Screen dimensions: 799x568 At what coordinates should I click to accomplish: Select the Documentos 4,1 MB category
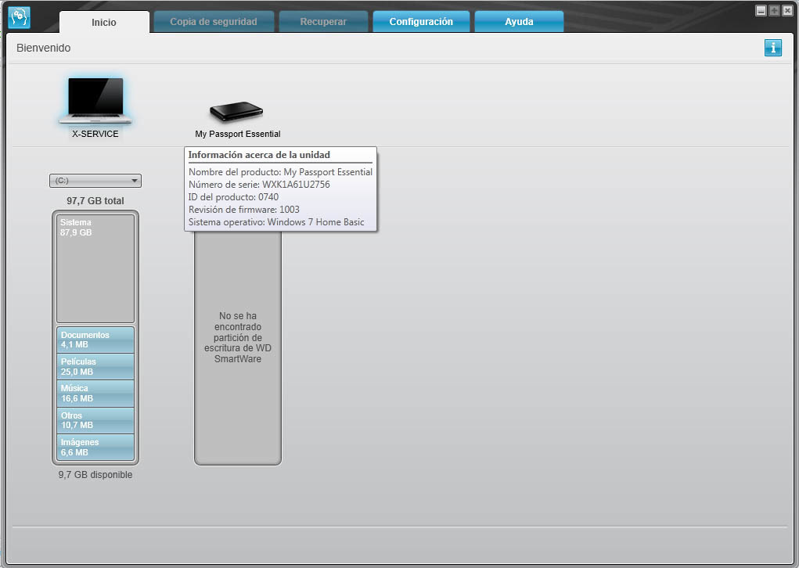(x=95, y=340)
